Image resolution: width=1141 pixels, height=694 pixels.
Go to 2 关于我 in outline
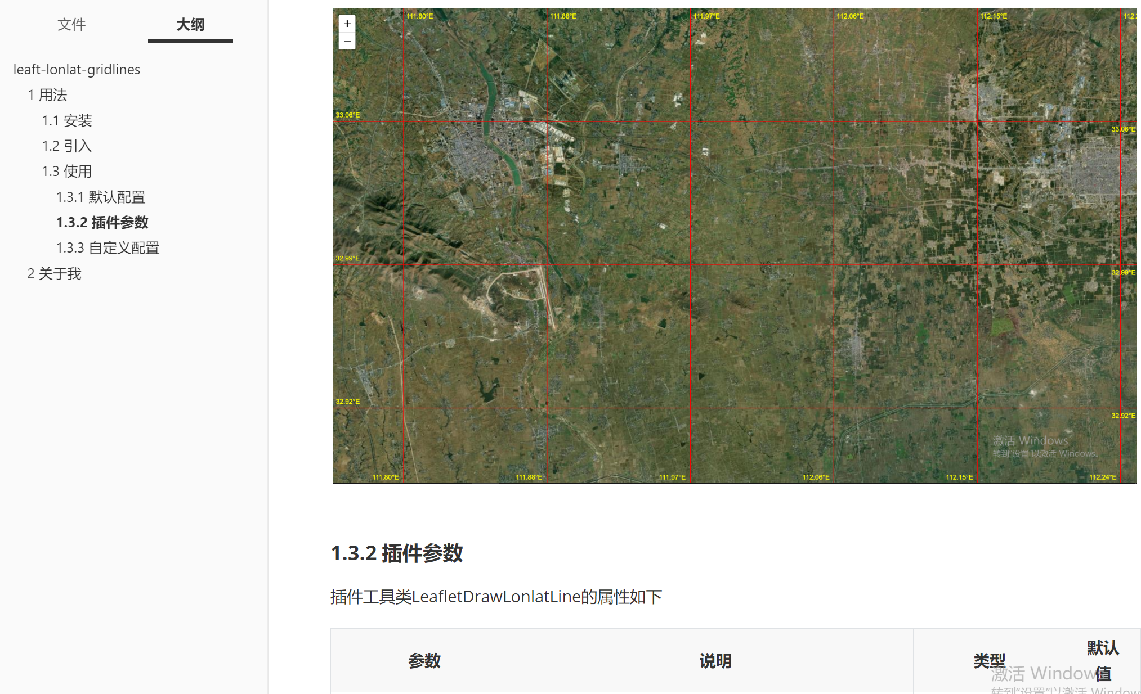point(54,274)
